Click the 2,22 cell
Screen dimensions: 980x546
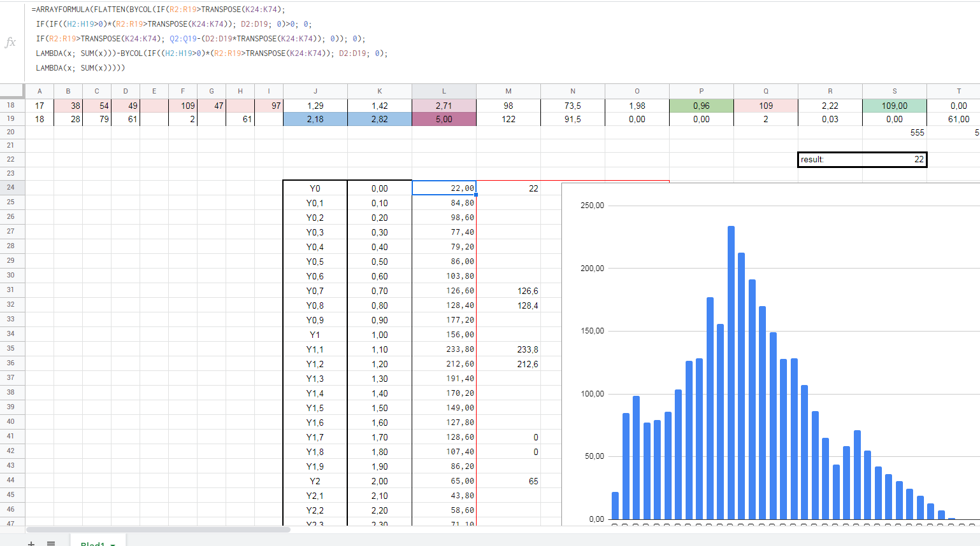coord(830,106)
